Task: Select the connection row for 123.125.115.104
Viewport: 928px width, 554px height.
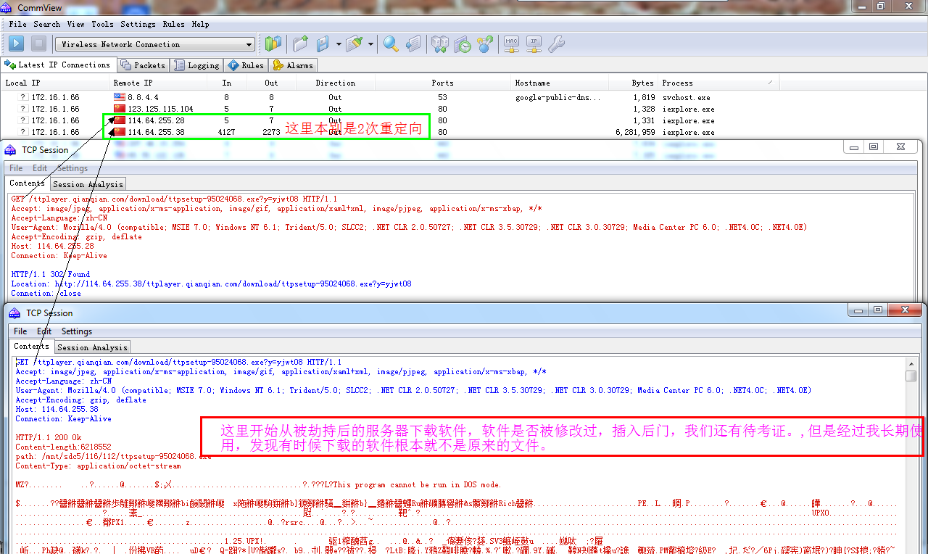Action: tap(390, 109)
